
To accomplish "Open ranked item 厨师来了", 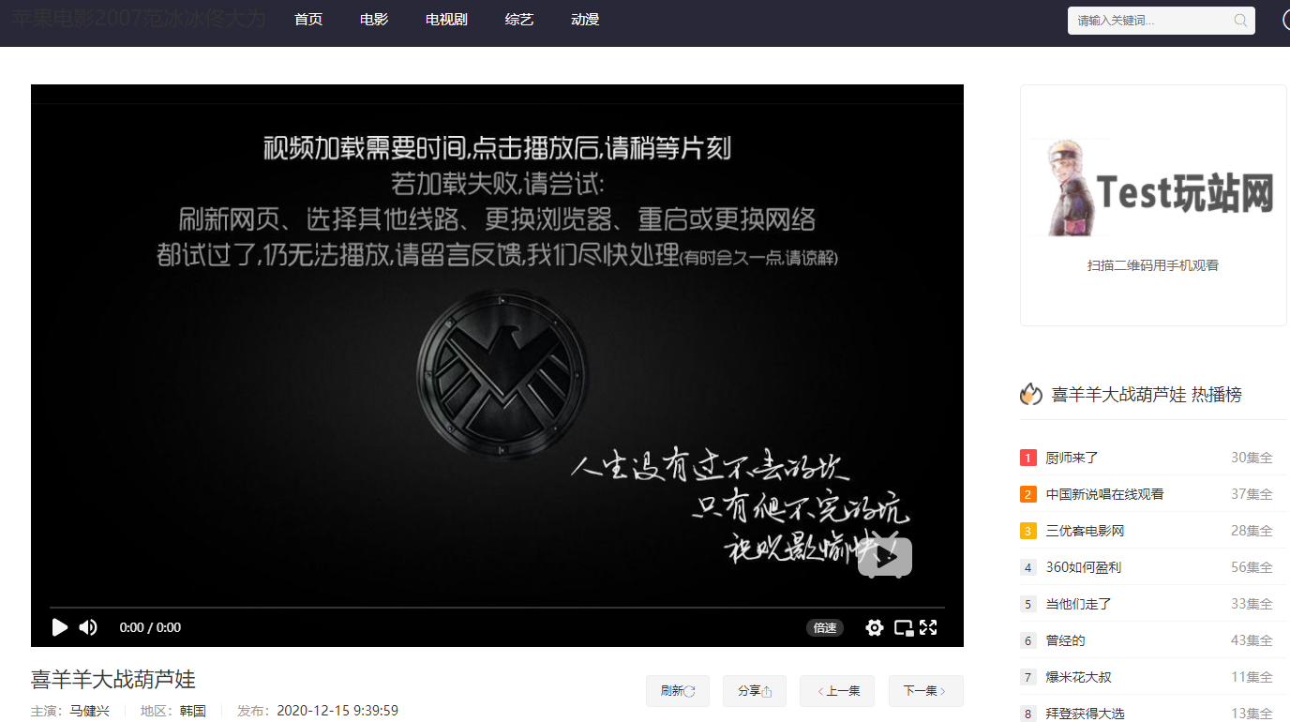I will (1072, 458).
